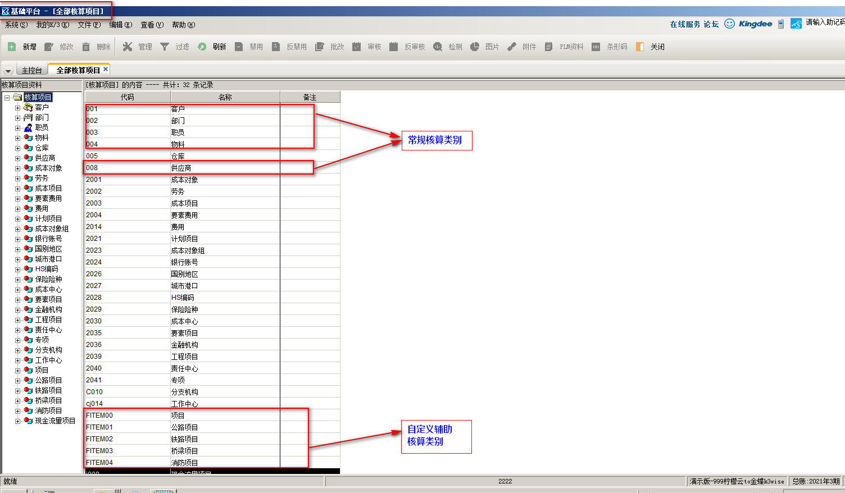Open the 查看(V) menu
This screenshot has height=493, width=845.
(152, 25)
